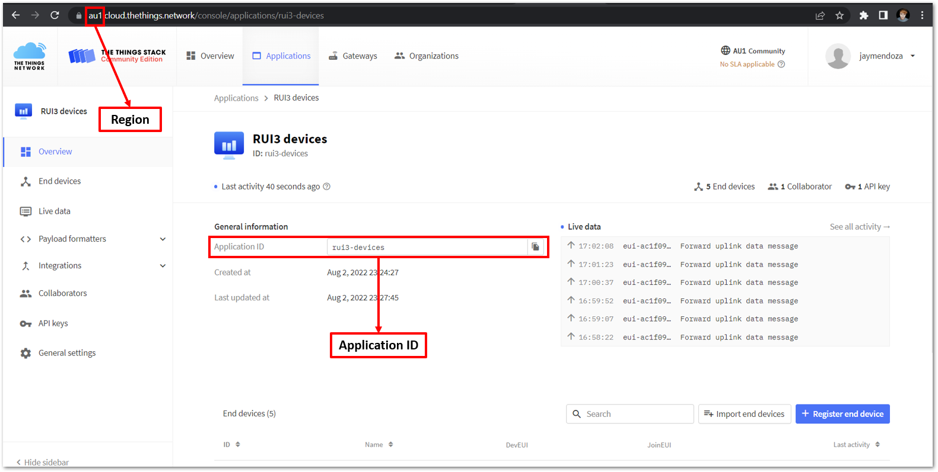
Task: Sort end devices by ID column
Action: click(x=231, y=445)
